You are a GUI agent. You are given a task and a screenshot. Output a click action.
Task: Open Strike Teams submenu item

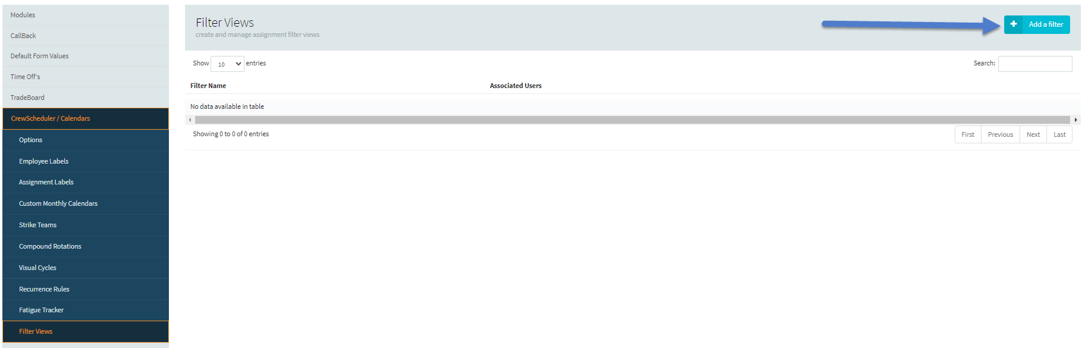click(x=86, y=225)
